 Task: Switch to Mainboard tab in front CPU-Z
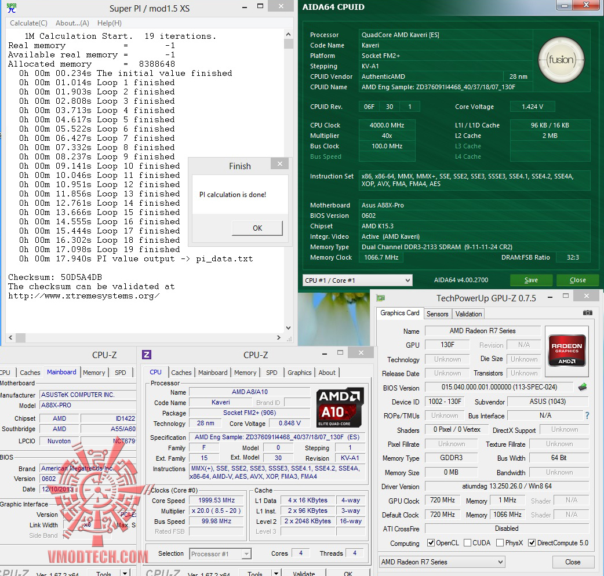[x=213, y=373]
